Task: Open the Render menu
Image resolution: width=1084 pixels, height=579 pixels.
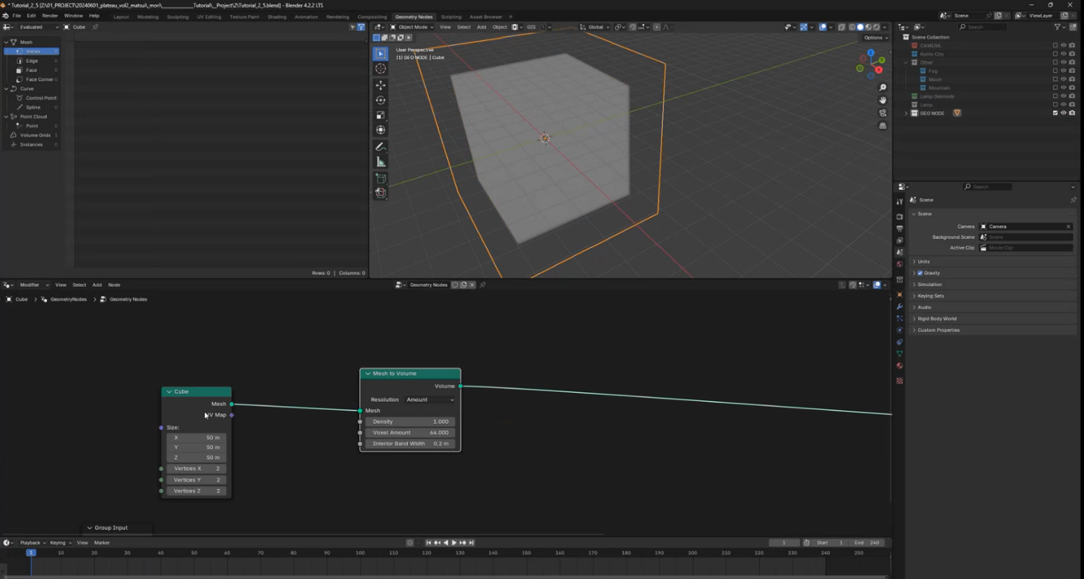Action: pos(50,15)
